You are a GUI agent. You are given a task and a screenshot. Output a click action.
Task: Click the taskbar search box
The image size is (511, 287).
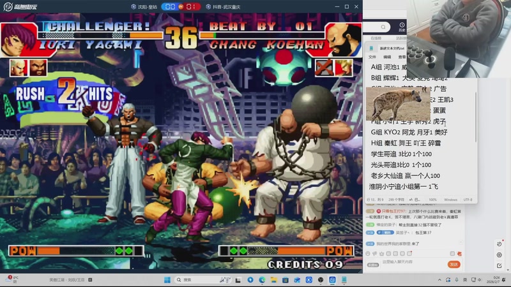pos(204,280)
